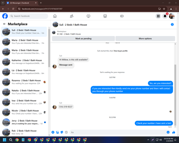Open the taskbar clock and date

point(168,140)
